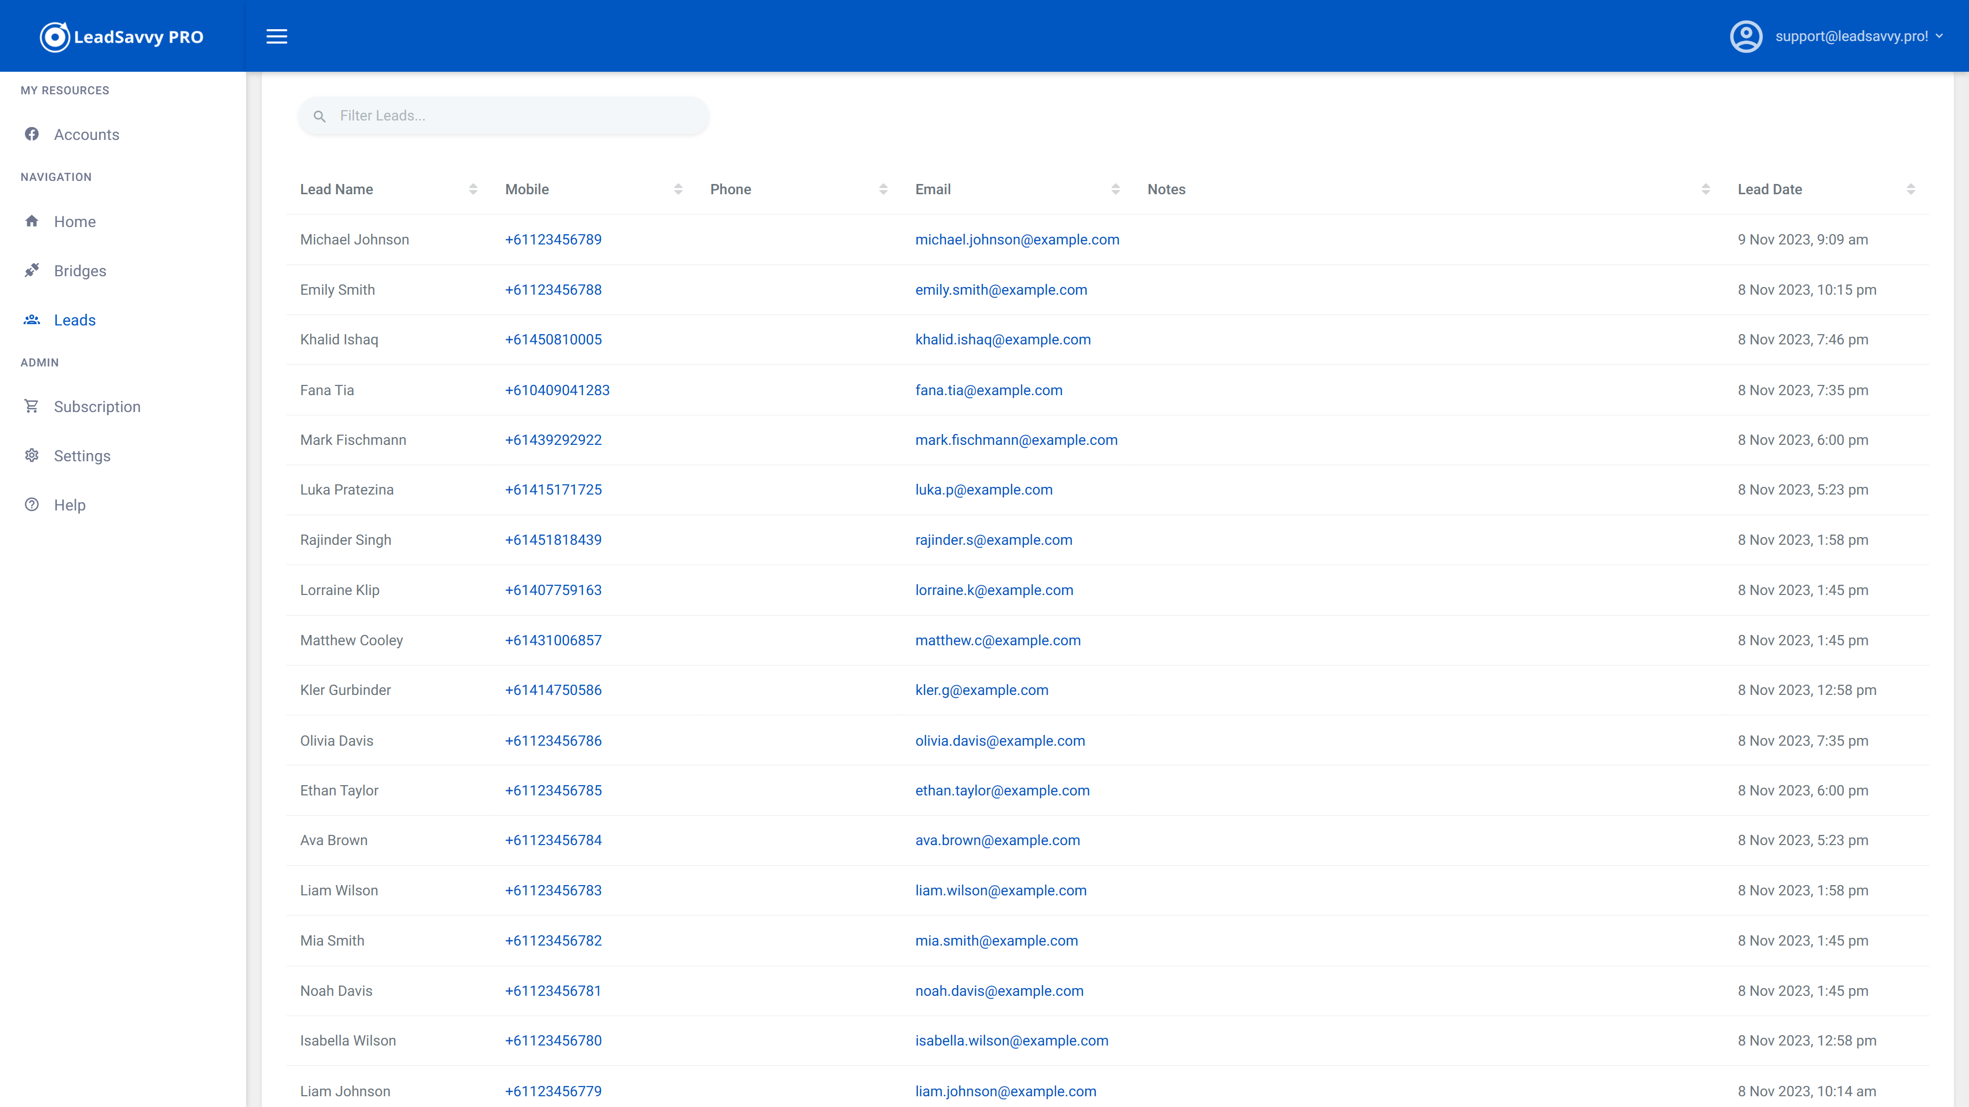Open Accounts in sidebar

pyautogui.click(x=86, y=134)
